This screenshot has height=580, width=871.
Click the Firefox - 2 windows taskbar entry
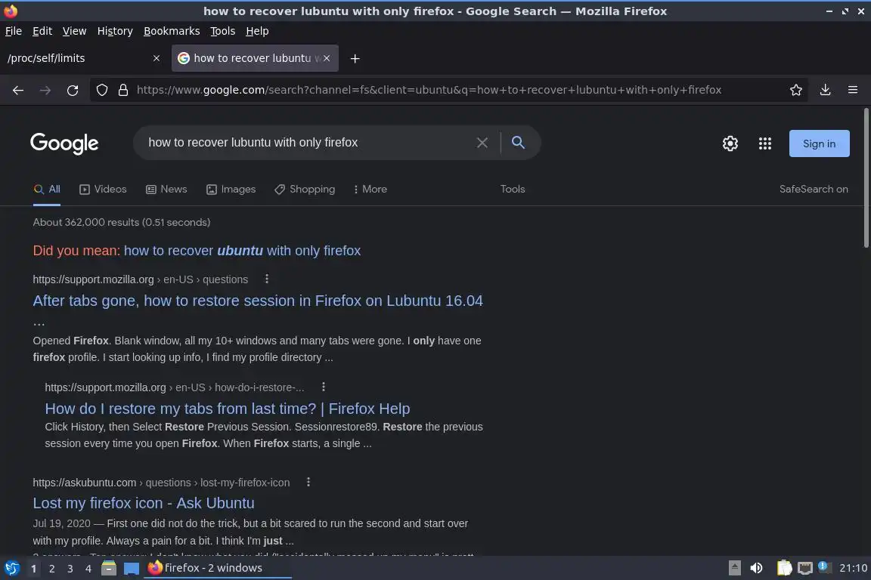tap(217, 568)
